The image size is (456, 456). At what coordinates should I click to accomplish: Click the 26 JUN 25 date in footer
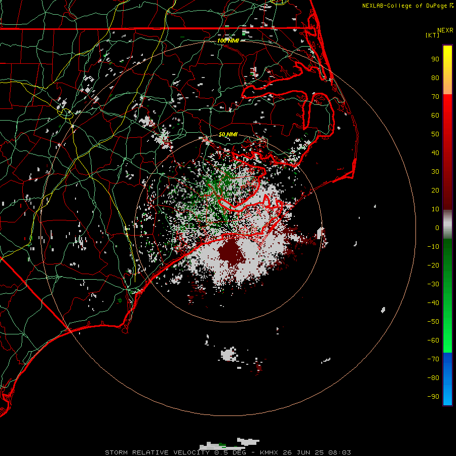pyautogui.click(x=303, y=452)
